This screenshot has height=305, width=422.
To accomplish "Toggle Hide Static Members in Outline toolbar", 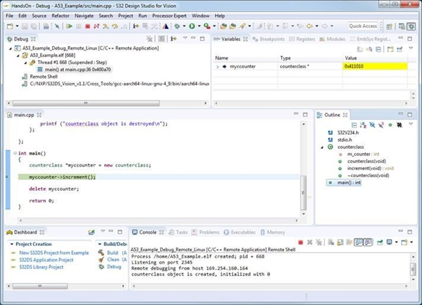I will (x=381, y=125).
